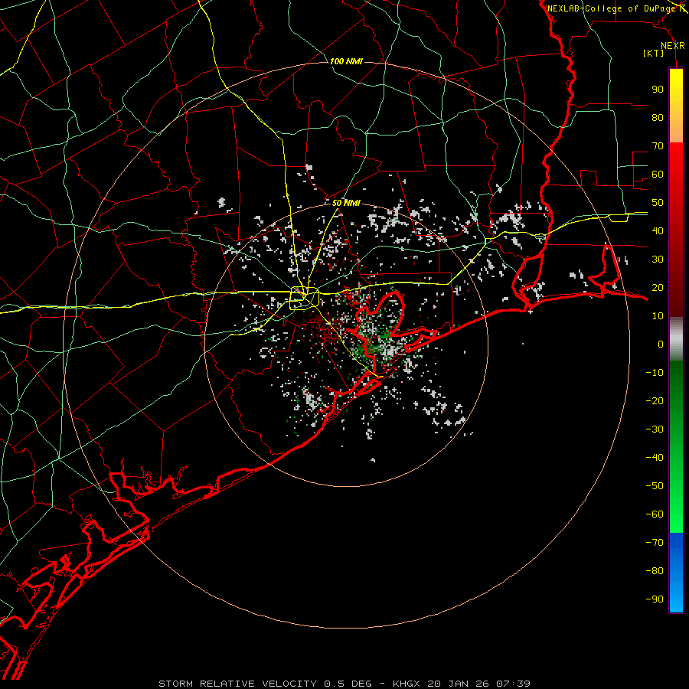Click the NEXR label above the color scale
Viewport: 689px width, 689px height.
pos(673,46)
